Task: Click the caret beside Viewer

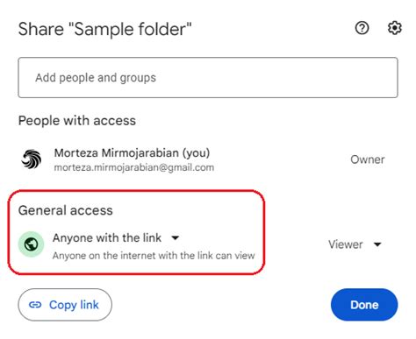Action: pyautogui.click(x=377, y=244)
